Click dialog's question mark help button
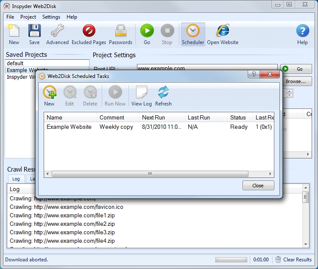Viewport: 318px width, 269px height. pyautogui.click(x=254, y=74)
